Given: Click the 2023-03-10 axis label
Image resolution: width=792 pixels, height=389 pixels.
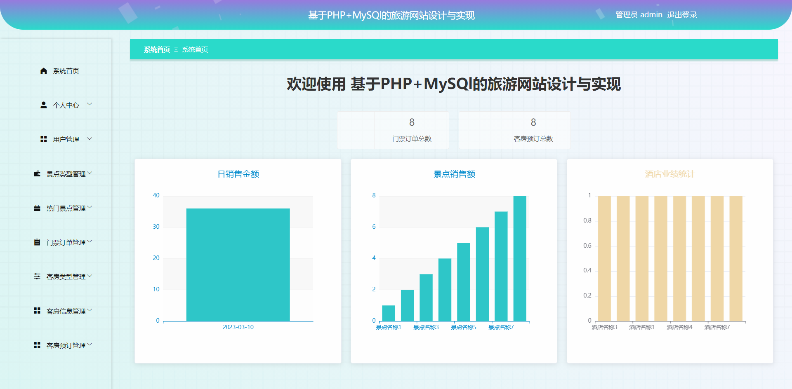Looking at the screenshot, I should [238, 327].
